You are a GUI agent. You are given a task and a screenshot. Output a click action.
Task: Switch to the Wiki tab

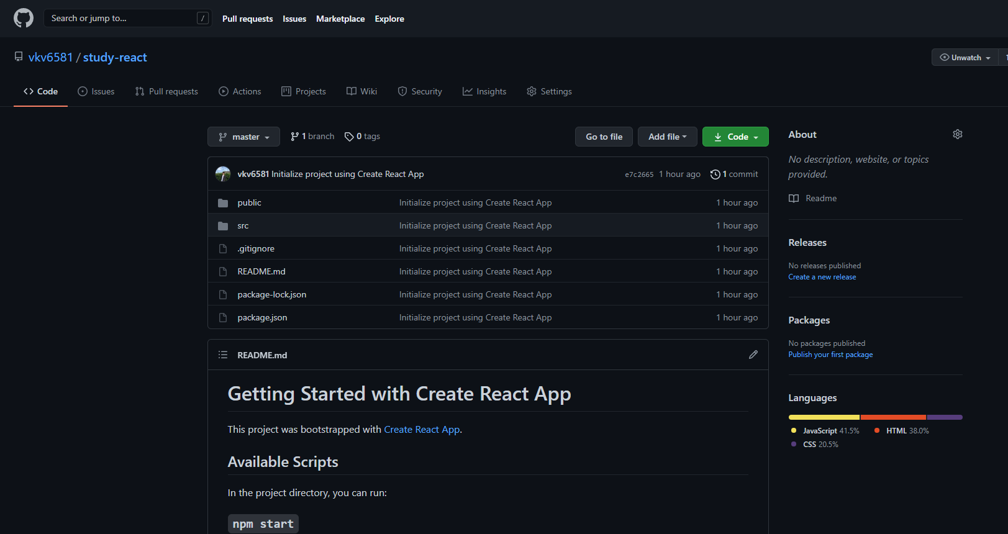click(361, 91)
